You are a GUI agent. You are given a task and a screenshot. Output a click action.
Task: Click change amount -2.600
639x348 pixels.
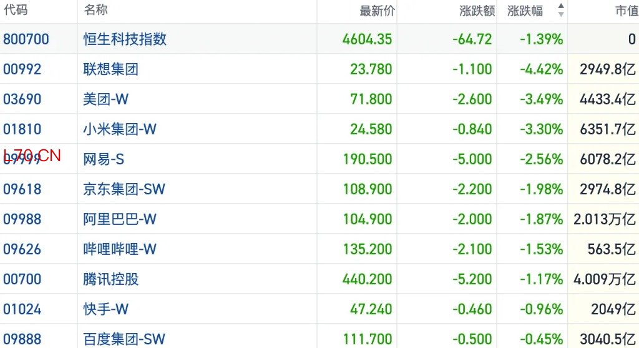point(472,99)
